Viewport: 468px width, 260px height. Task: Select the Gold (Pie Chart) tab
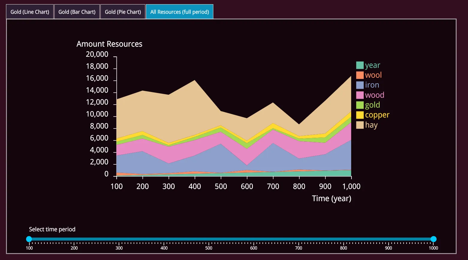123,12
